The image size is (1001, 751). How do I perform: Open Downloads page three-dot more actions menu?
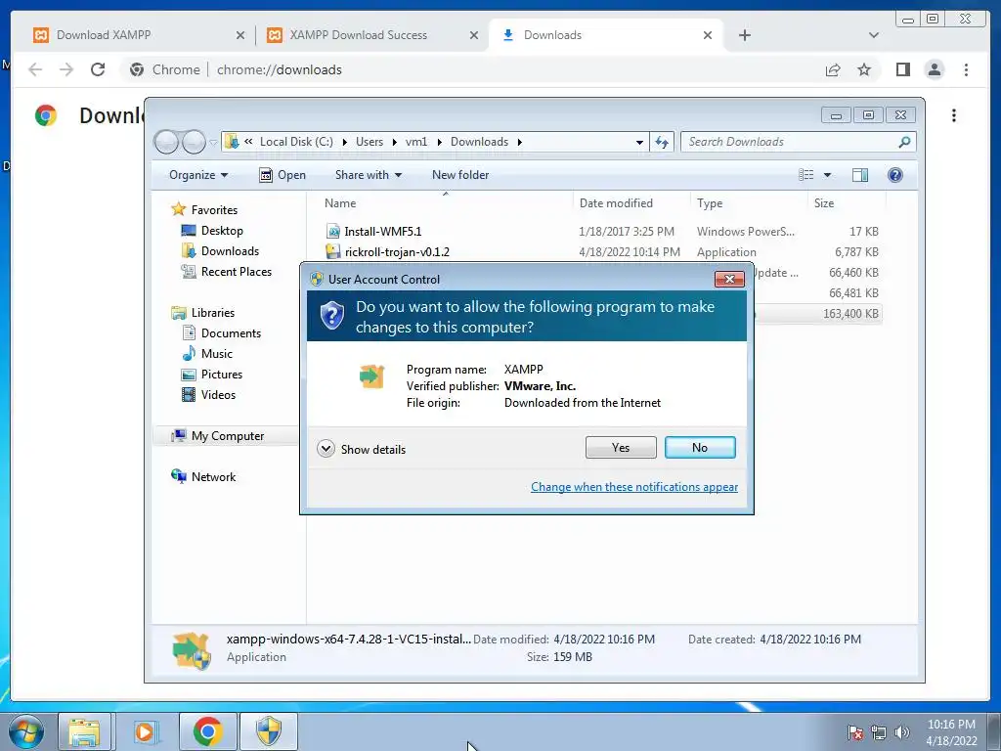click(x=954, y=115)
